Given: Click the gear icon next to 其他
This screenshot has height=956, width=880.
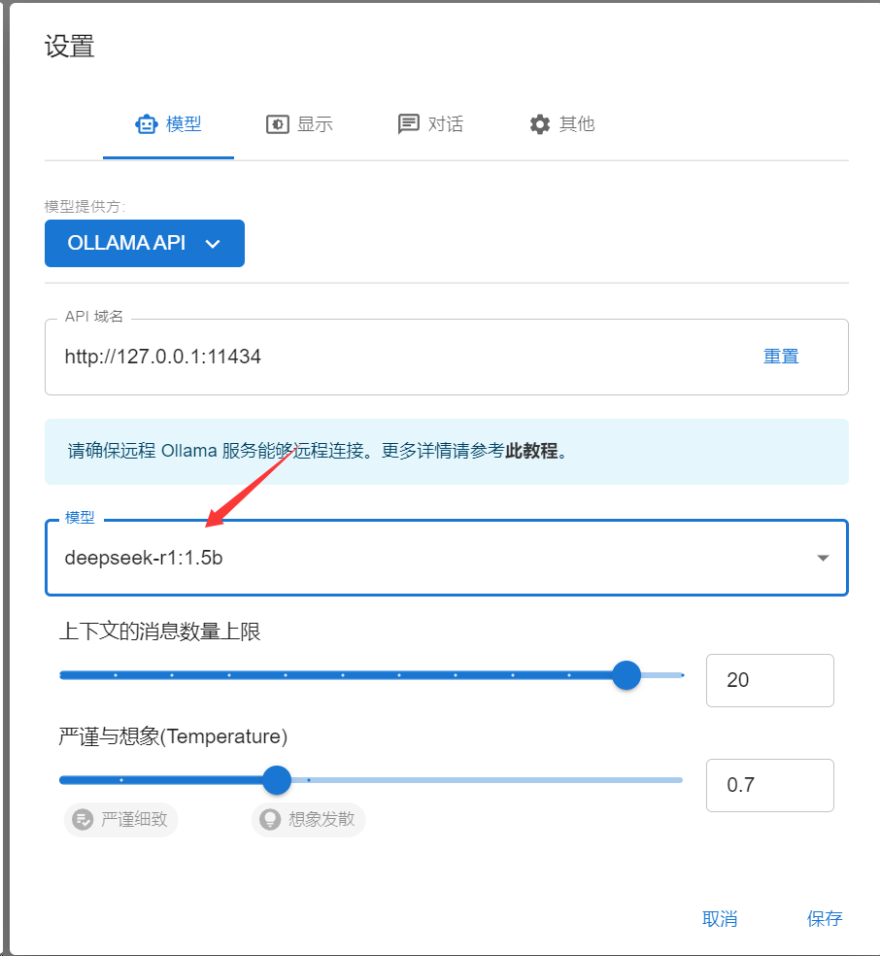Looking at the screenshot, I should pos(539,124).
